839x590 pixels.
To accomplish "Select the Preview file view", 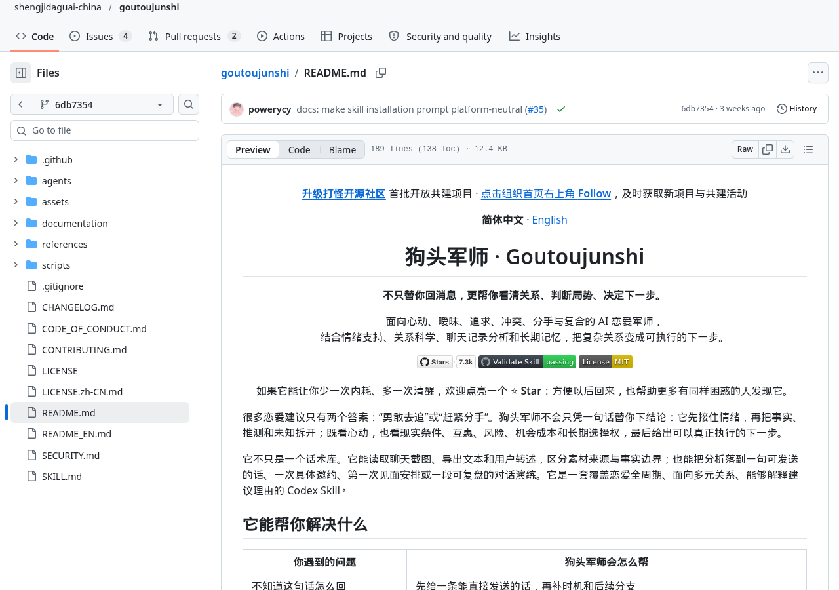I will pos(253,149).
